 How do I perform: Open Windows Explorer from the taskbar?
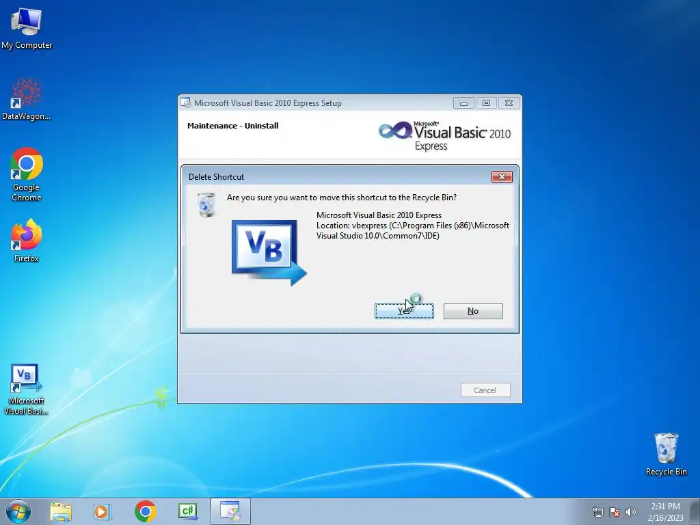pos(61,511)
